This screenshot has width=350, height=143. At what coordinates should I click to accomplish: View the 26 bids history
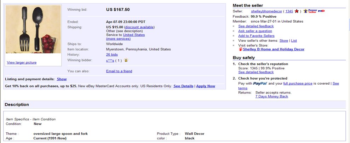point(112,55)
